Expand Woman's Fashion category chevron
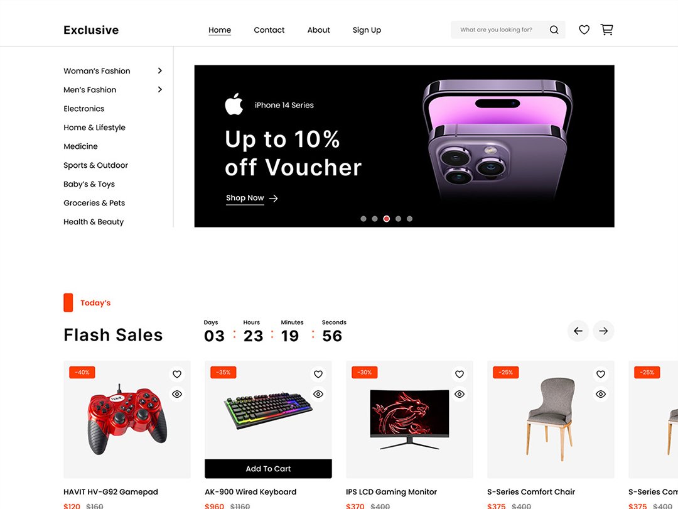 coord(160,70)
